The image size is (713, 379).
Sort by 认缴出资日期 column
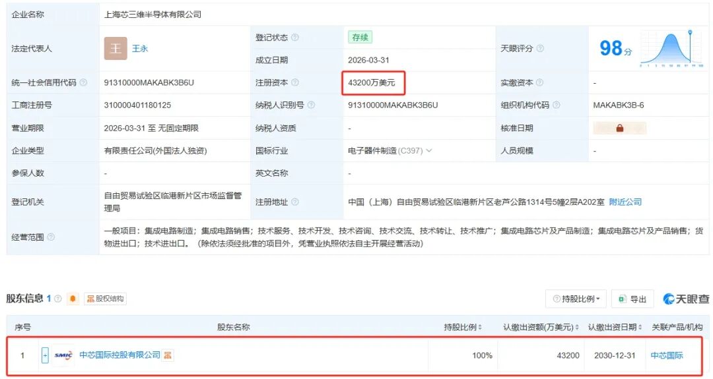[614, 328]
